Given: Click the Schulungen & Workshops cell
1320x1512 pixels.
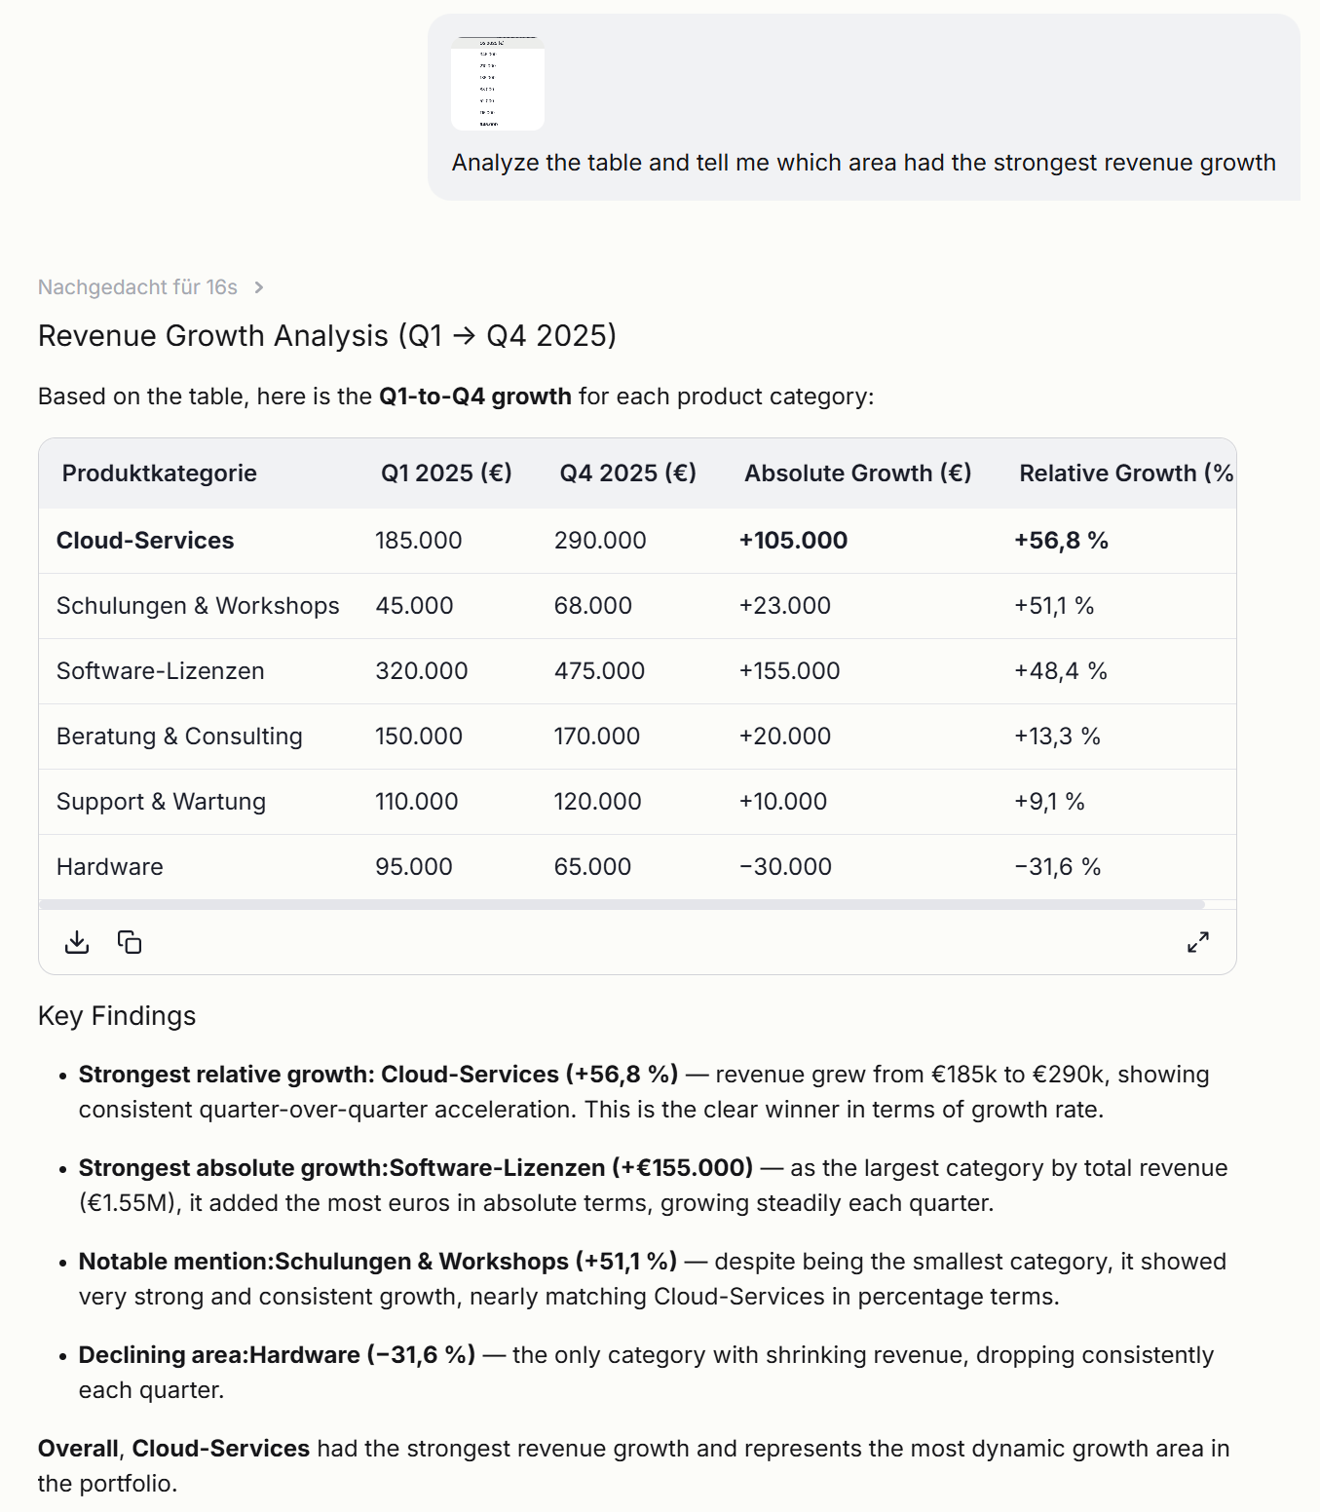Looking at the screenshot, I should [198, 606].
